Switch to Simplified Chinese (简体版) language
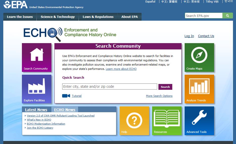The height and width of the screenshot is (144, 236). click(192, 2)
